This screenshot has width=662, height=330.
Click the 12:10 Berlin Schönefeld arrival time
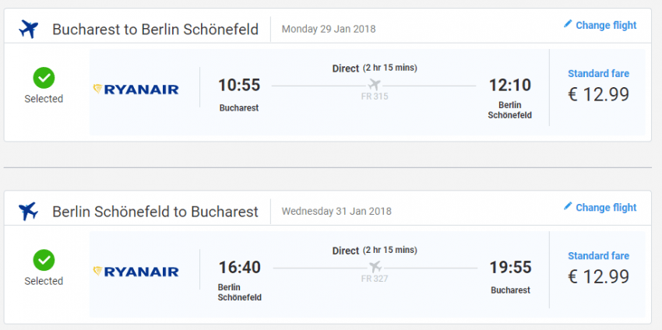click(509, 85)
